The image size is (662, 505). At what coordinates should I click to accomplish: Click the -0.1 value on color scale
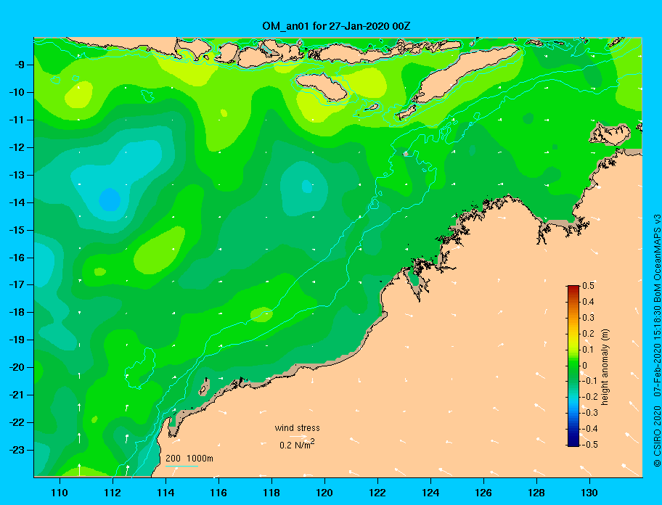pos(590,381)
